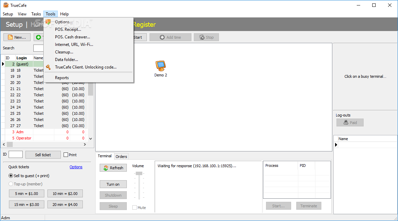Close the open Tools menu
The width and height of the screenshot is (398, 221).
(x=51, y=14)
